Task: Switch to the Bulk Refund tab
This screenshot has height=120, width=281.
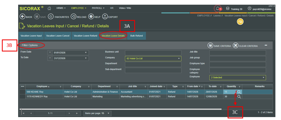Action: tap(137, 36)
